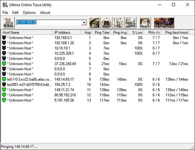Click ping best/worst value 111ms / 117ms
The image size is (195, 150).
point(177,100)
